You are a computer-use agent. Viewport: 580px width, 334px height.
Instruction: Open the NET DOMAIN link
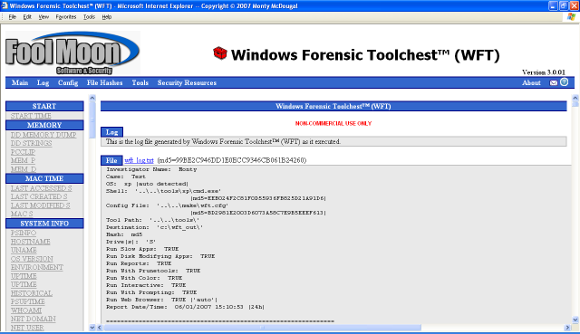click(33, 319)
